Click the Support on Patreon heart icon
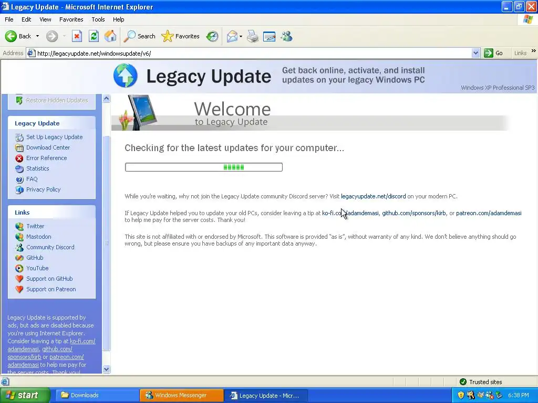Viewport: 538px width, 403px height. pyautogui.click(x=19, y=289)
